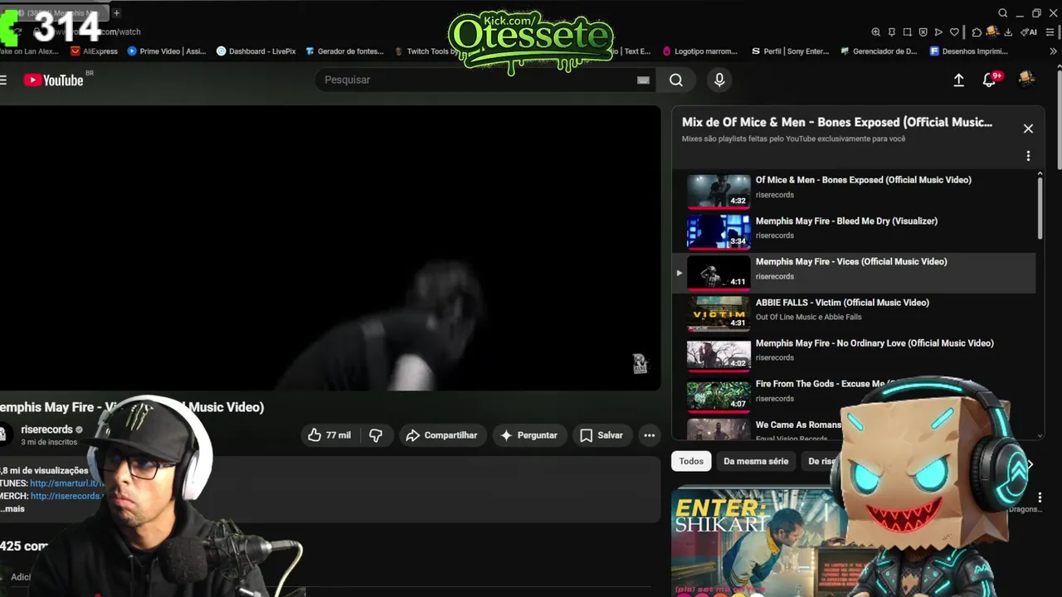Click the snapshot selection icon in toolbar
Image resolution: width=1062 pixels, height=597 pixels.
[x=908, y=32]
